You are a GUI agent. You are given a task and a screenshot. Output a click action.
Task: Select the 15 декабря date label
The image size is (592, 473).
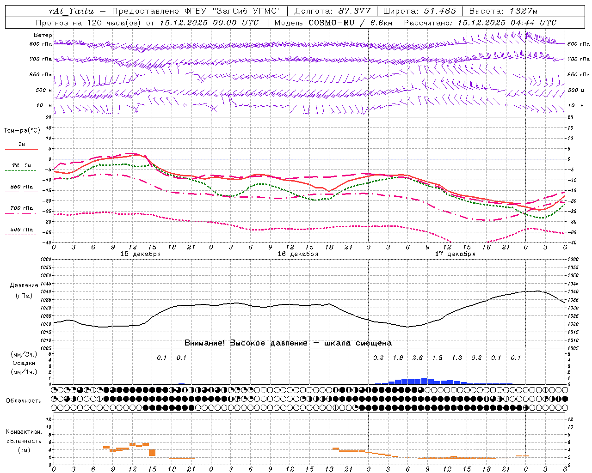(x=141, y=254)
